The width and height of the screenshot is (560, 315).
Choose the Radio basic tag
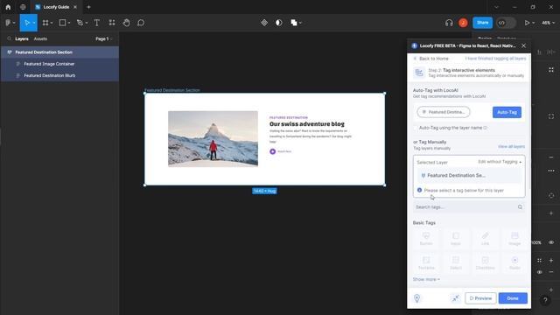click(514, 262)
